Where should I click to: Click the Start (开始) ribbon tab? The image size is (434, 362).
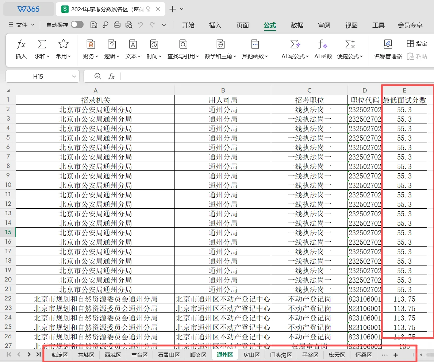pyautogui.click(x=188, y=25)
